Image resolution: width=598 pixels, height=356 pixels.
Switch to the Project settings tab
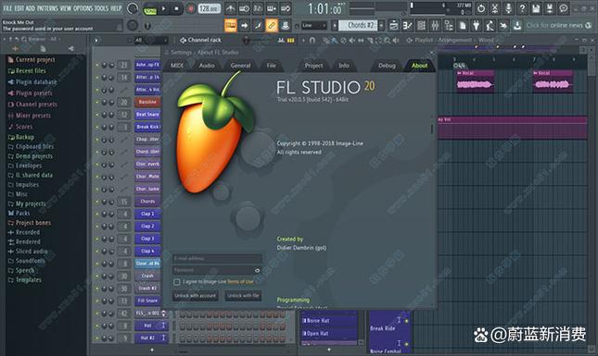coord(313,66)
